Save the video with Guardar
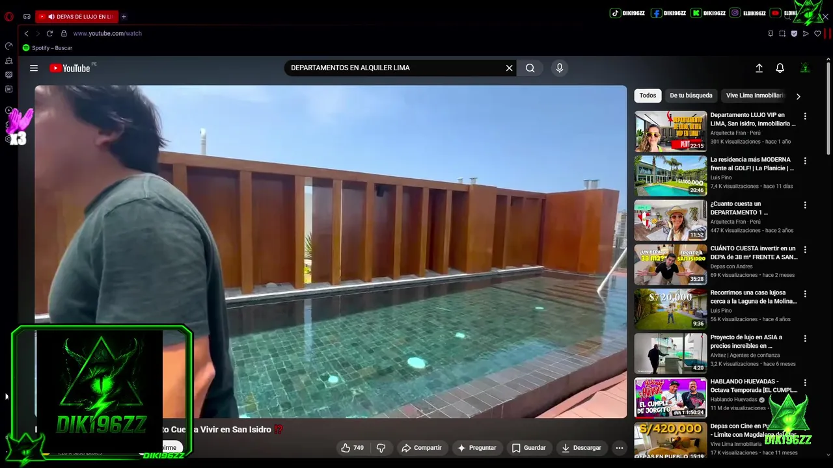The height and width of the screenshot is (468, 833). click(x=528, y=447)
